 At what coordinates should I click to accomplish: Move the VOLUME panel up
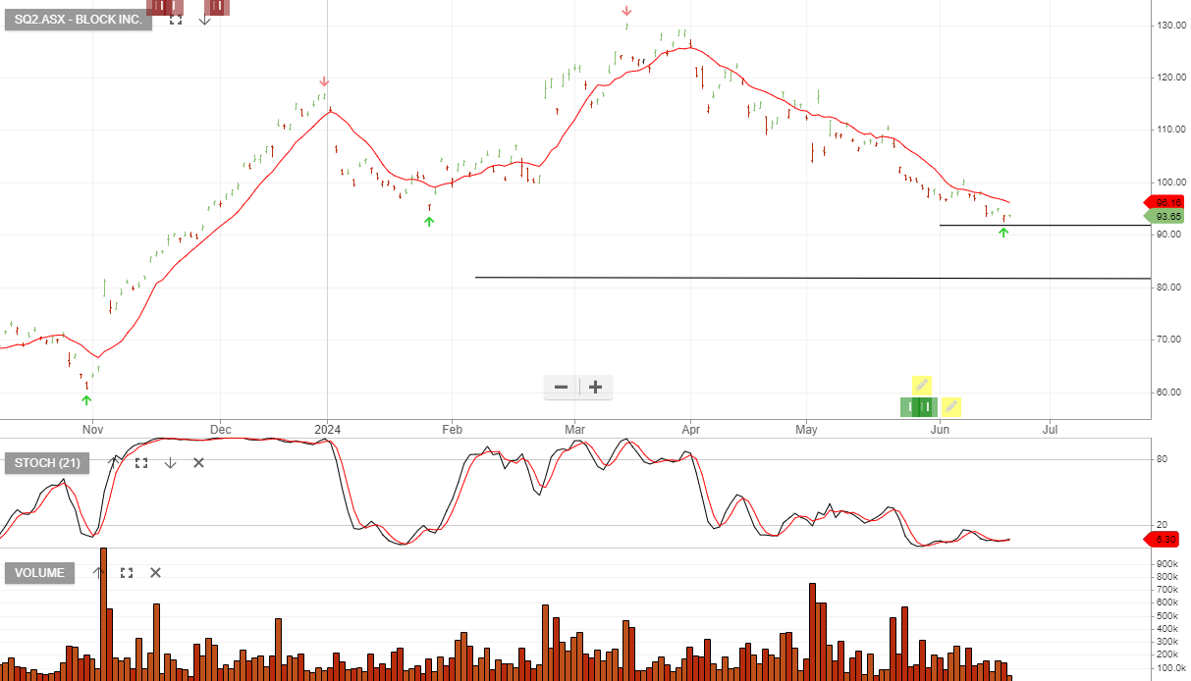point(98,573)
